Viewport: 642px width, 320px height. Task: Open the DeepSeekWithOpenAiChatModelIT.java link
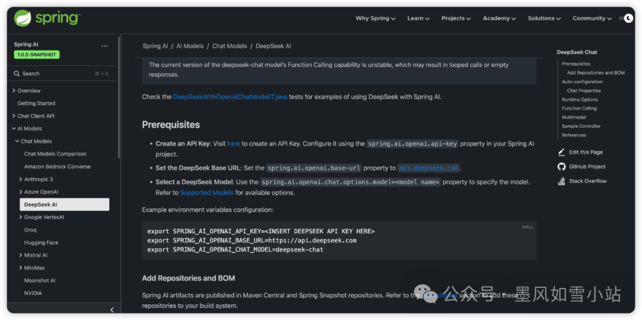coord(230,97)
